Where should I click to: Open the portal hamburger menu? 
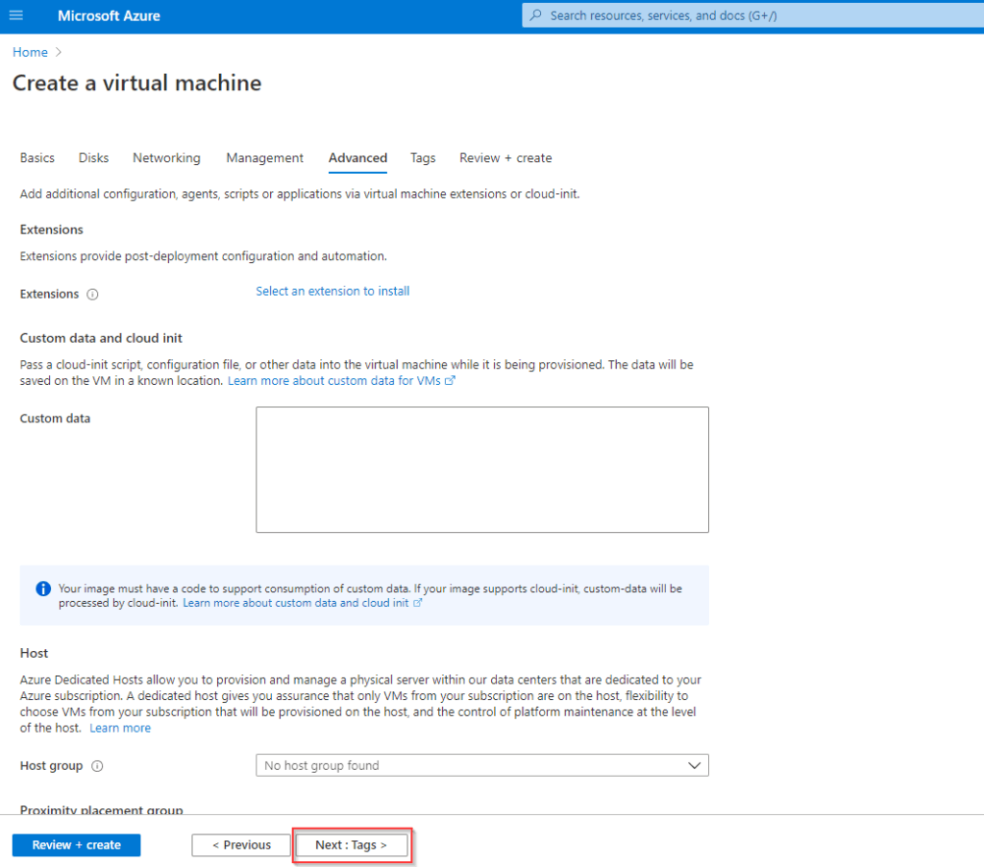coord(14,15)
